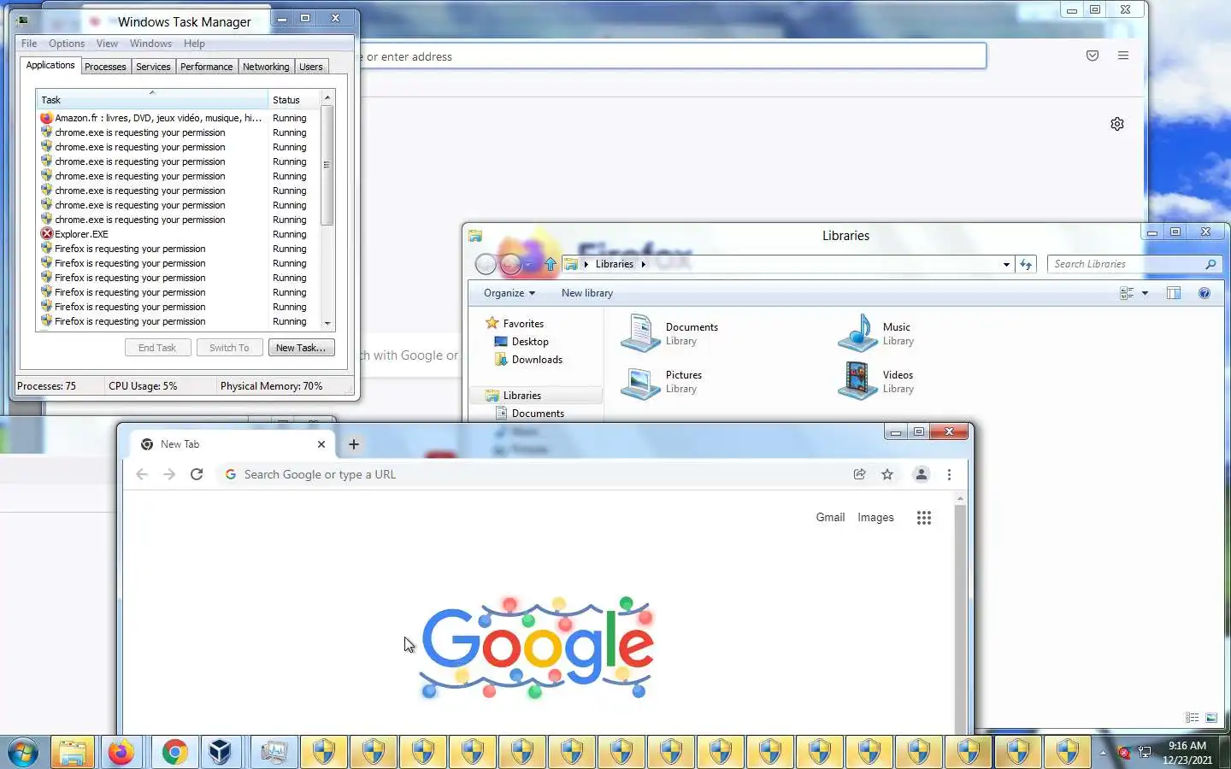Select the Explorer.EXE task row
The image size is (1231, 769).
(178, 234)
